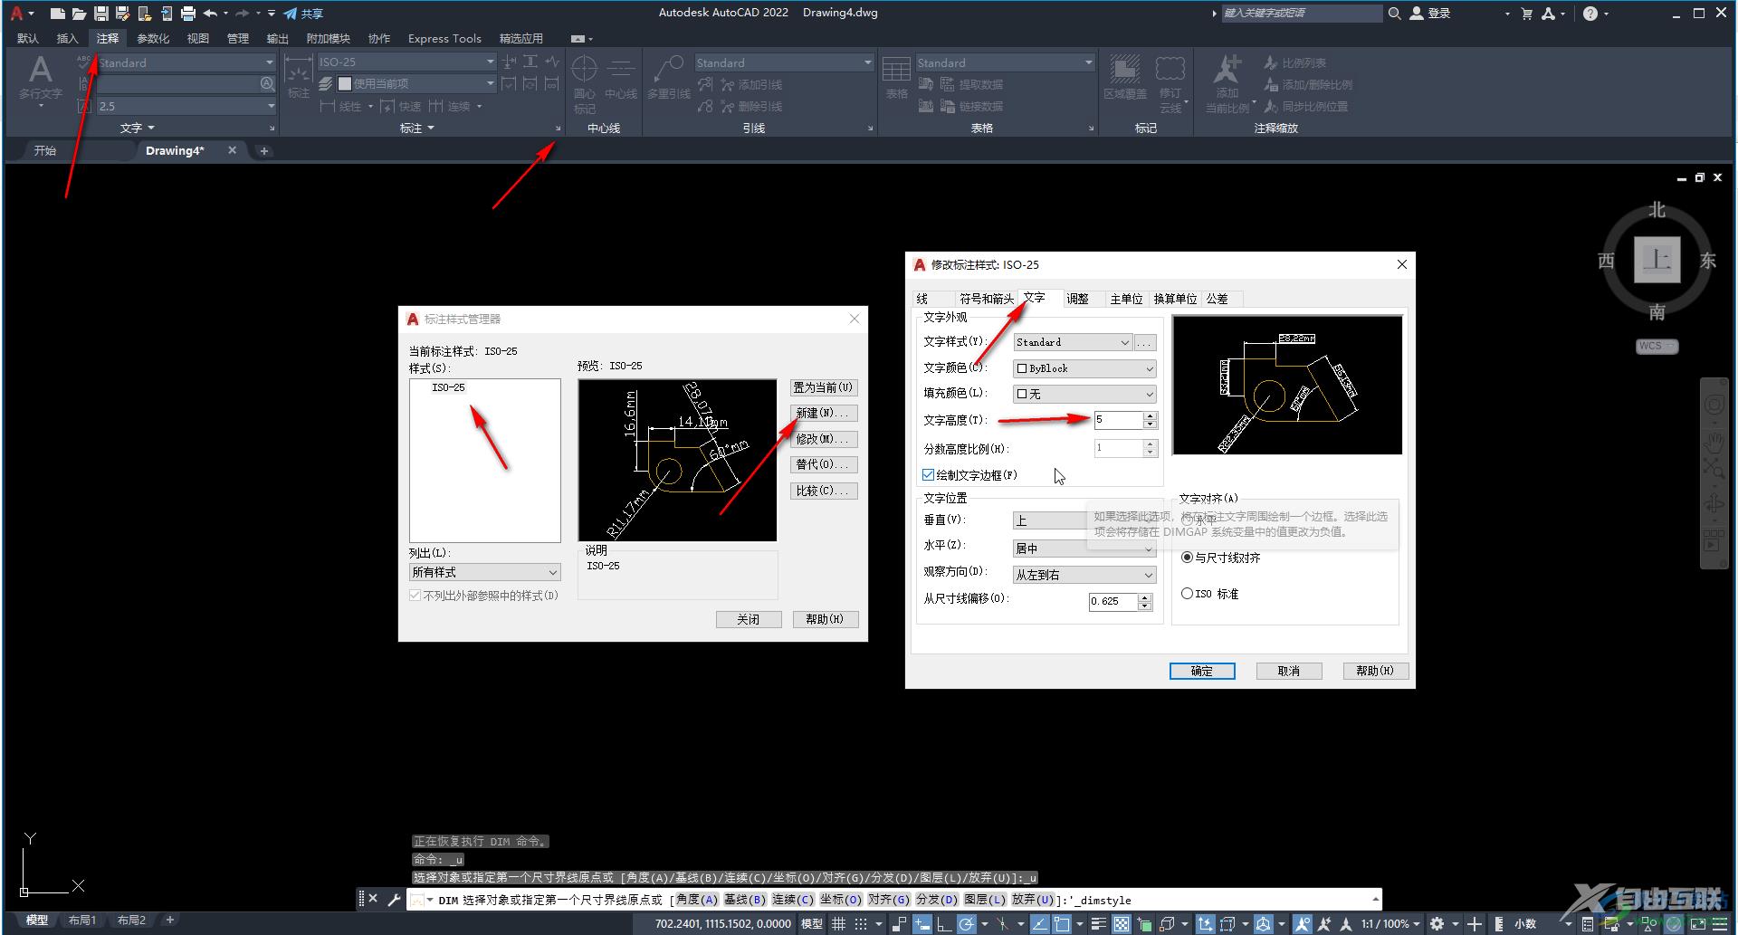1738x935 pixels.
Task: Click the Dimension tool in ribbon
Action: pos(299,77)
